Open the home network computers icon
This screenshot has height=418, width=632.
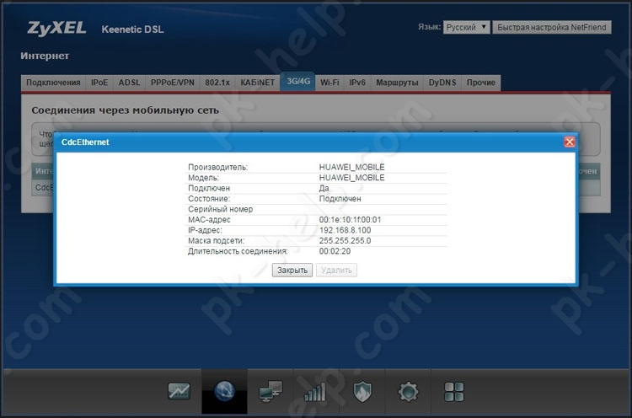coord(270,391)
